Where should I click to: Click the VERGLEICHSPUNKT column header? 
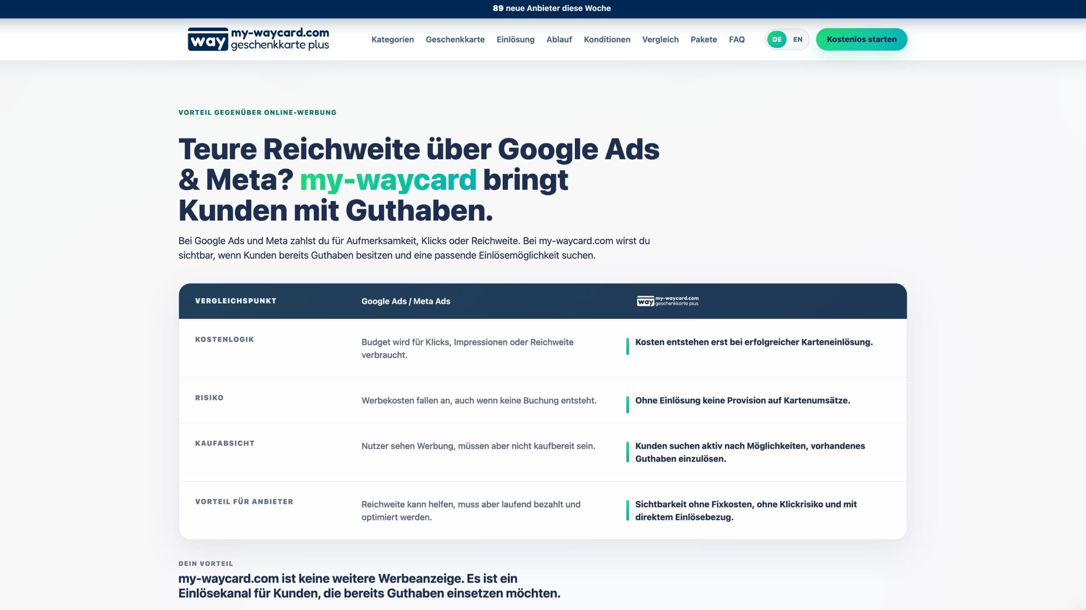[236, 301]
